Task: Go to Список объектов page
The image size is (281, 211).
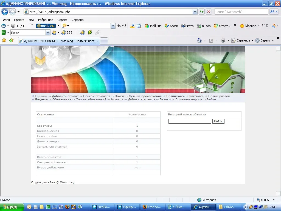Action: coord(97,96)
